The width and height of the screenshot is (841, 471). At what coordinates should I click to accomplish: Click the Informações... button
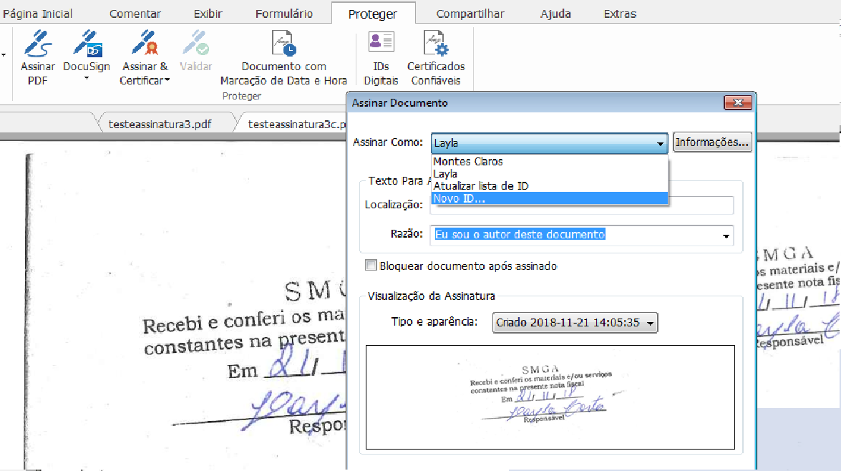[712, 142]
